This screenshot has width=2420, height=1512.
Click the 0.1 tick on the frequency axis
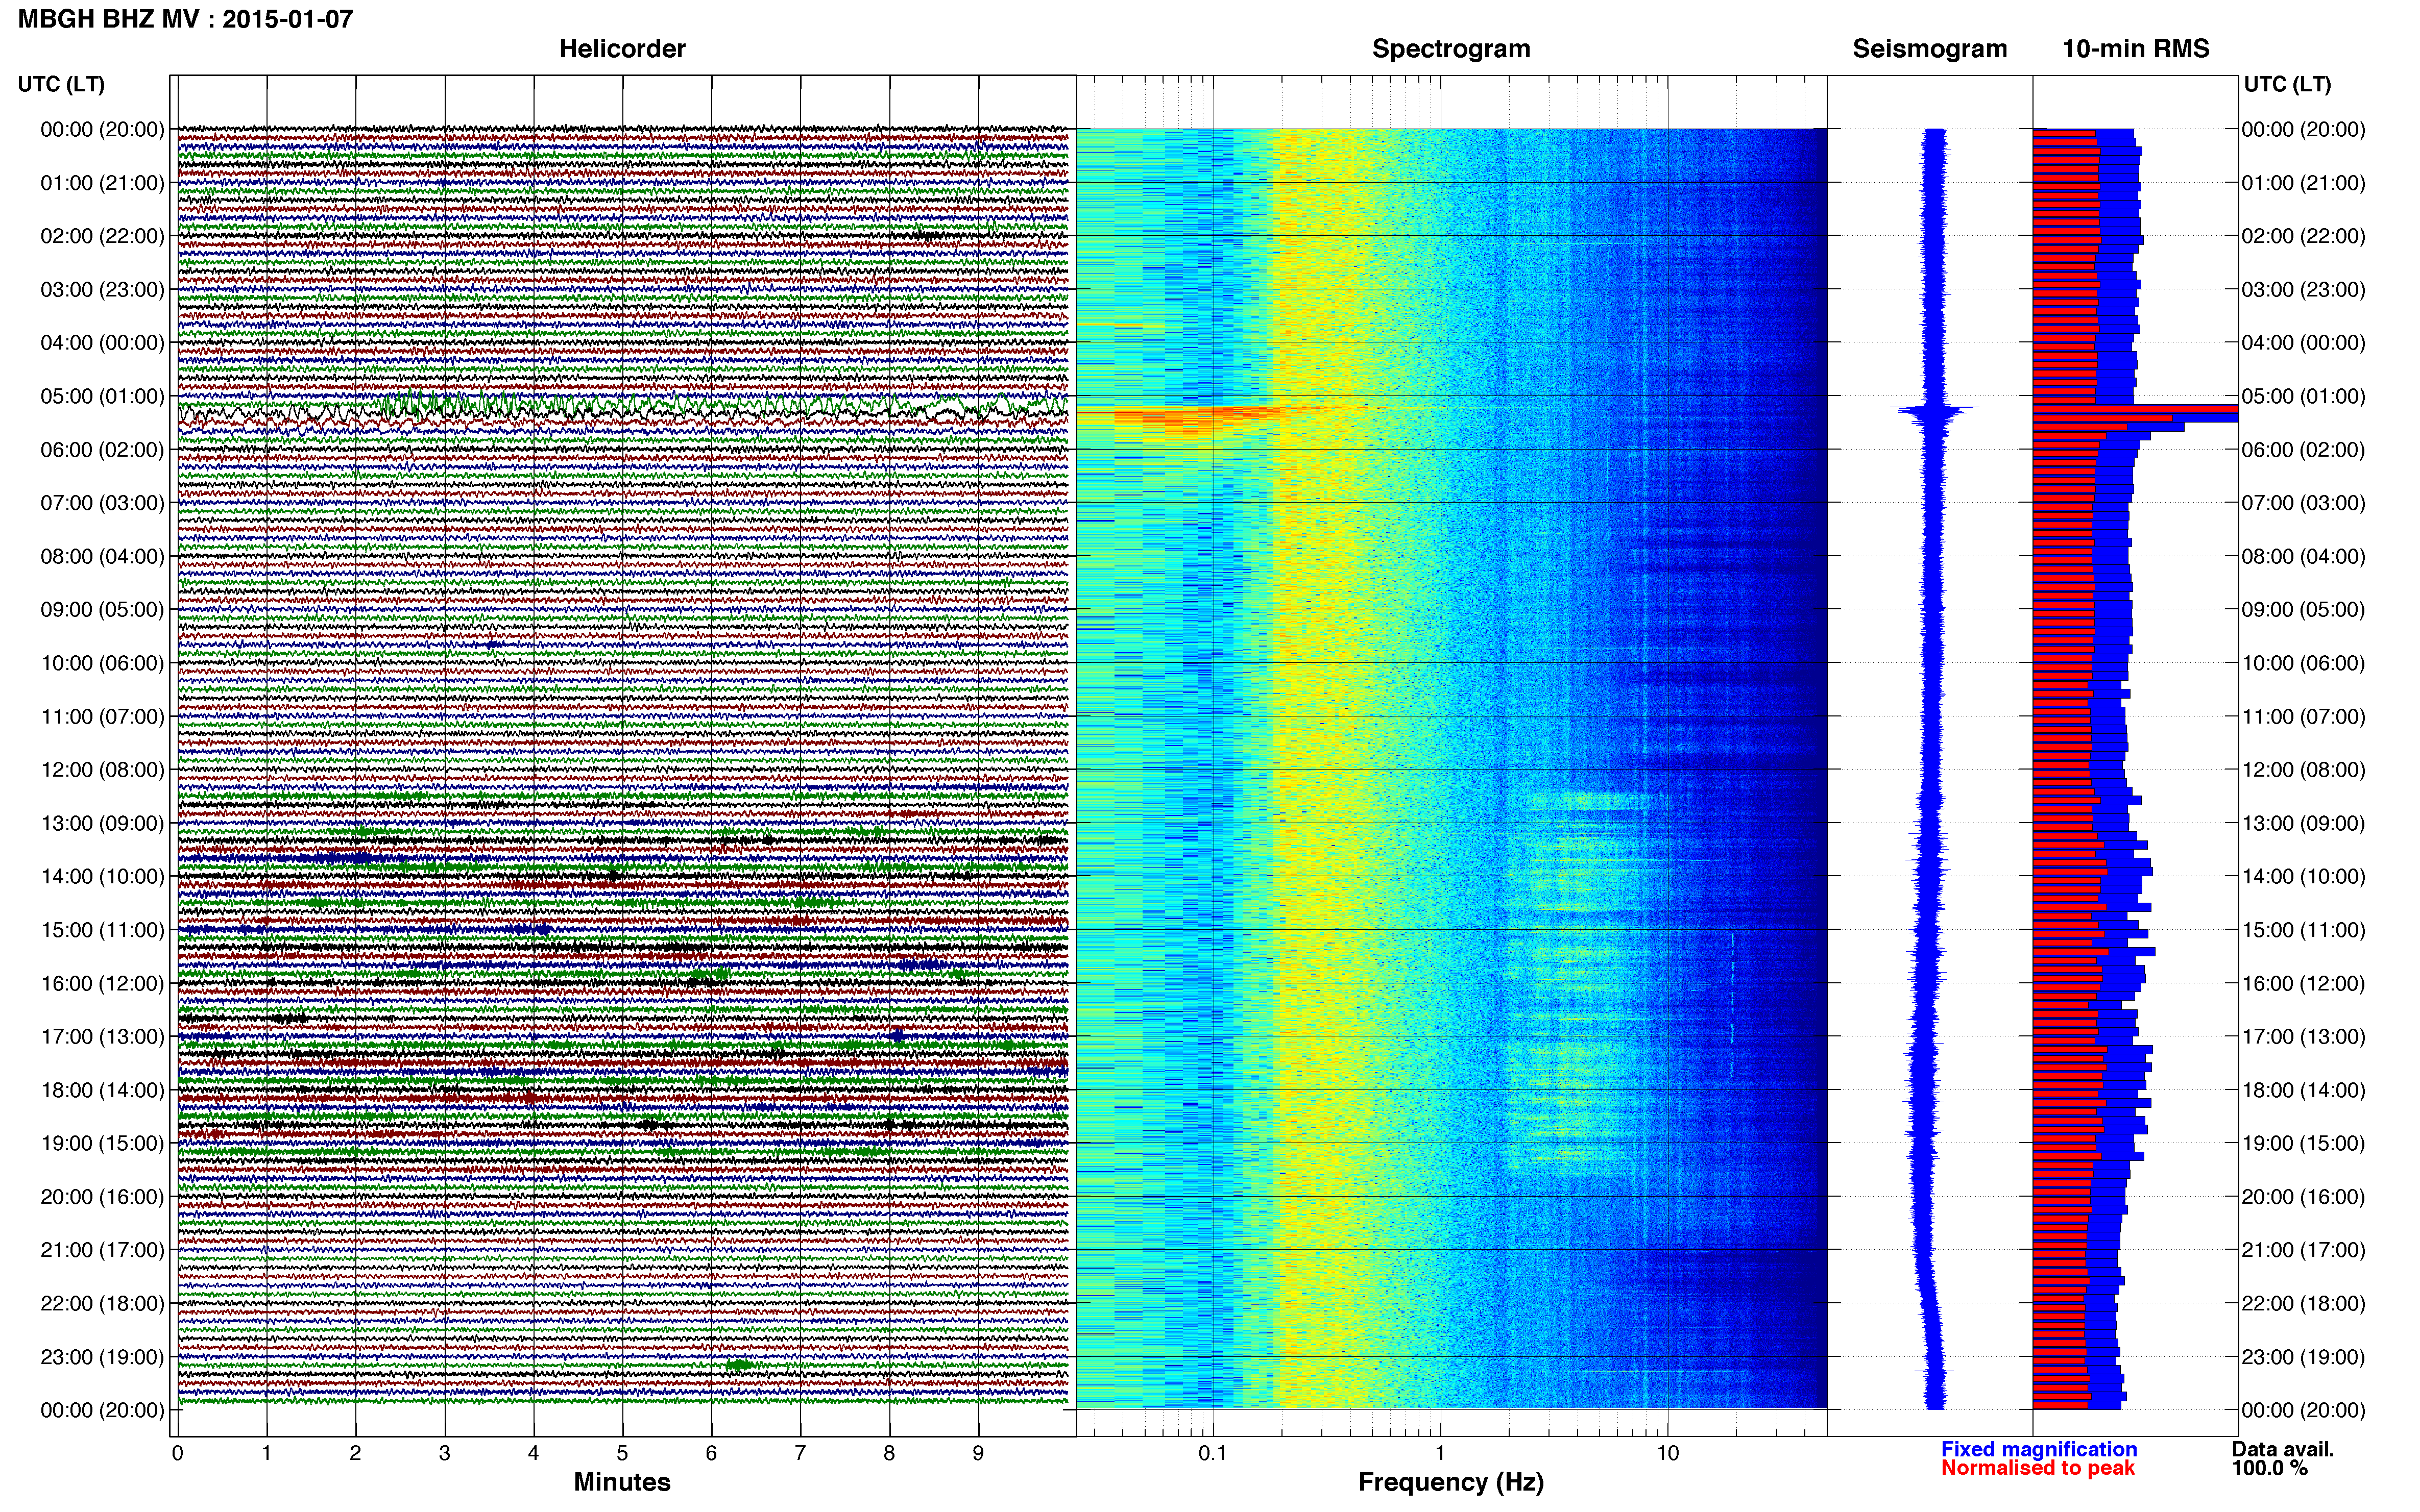point(1213,1454)
